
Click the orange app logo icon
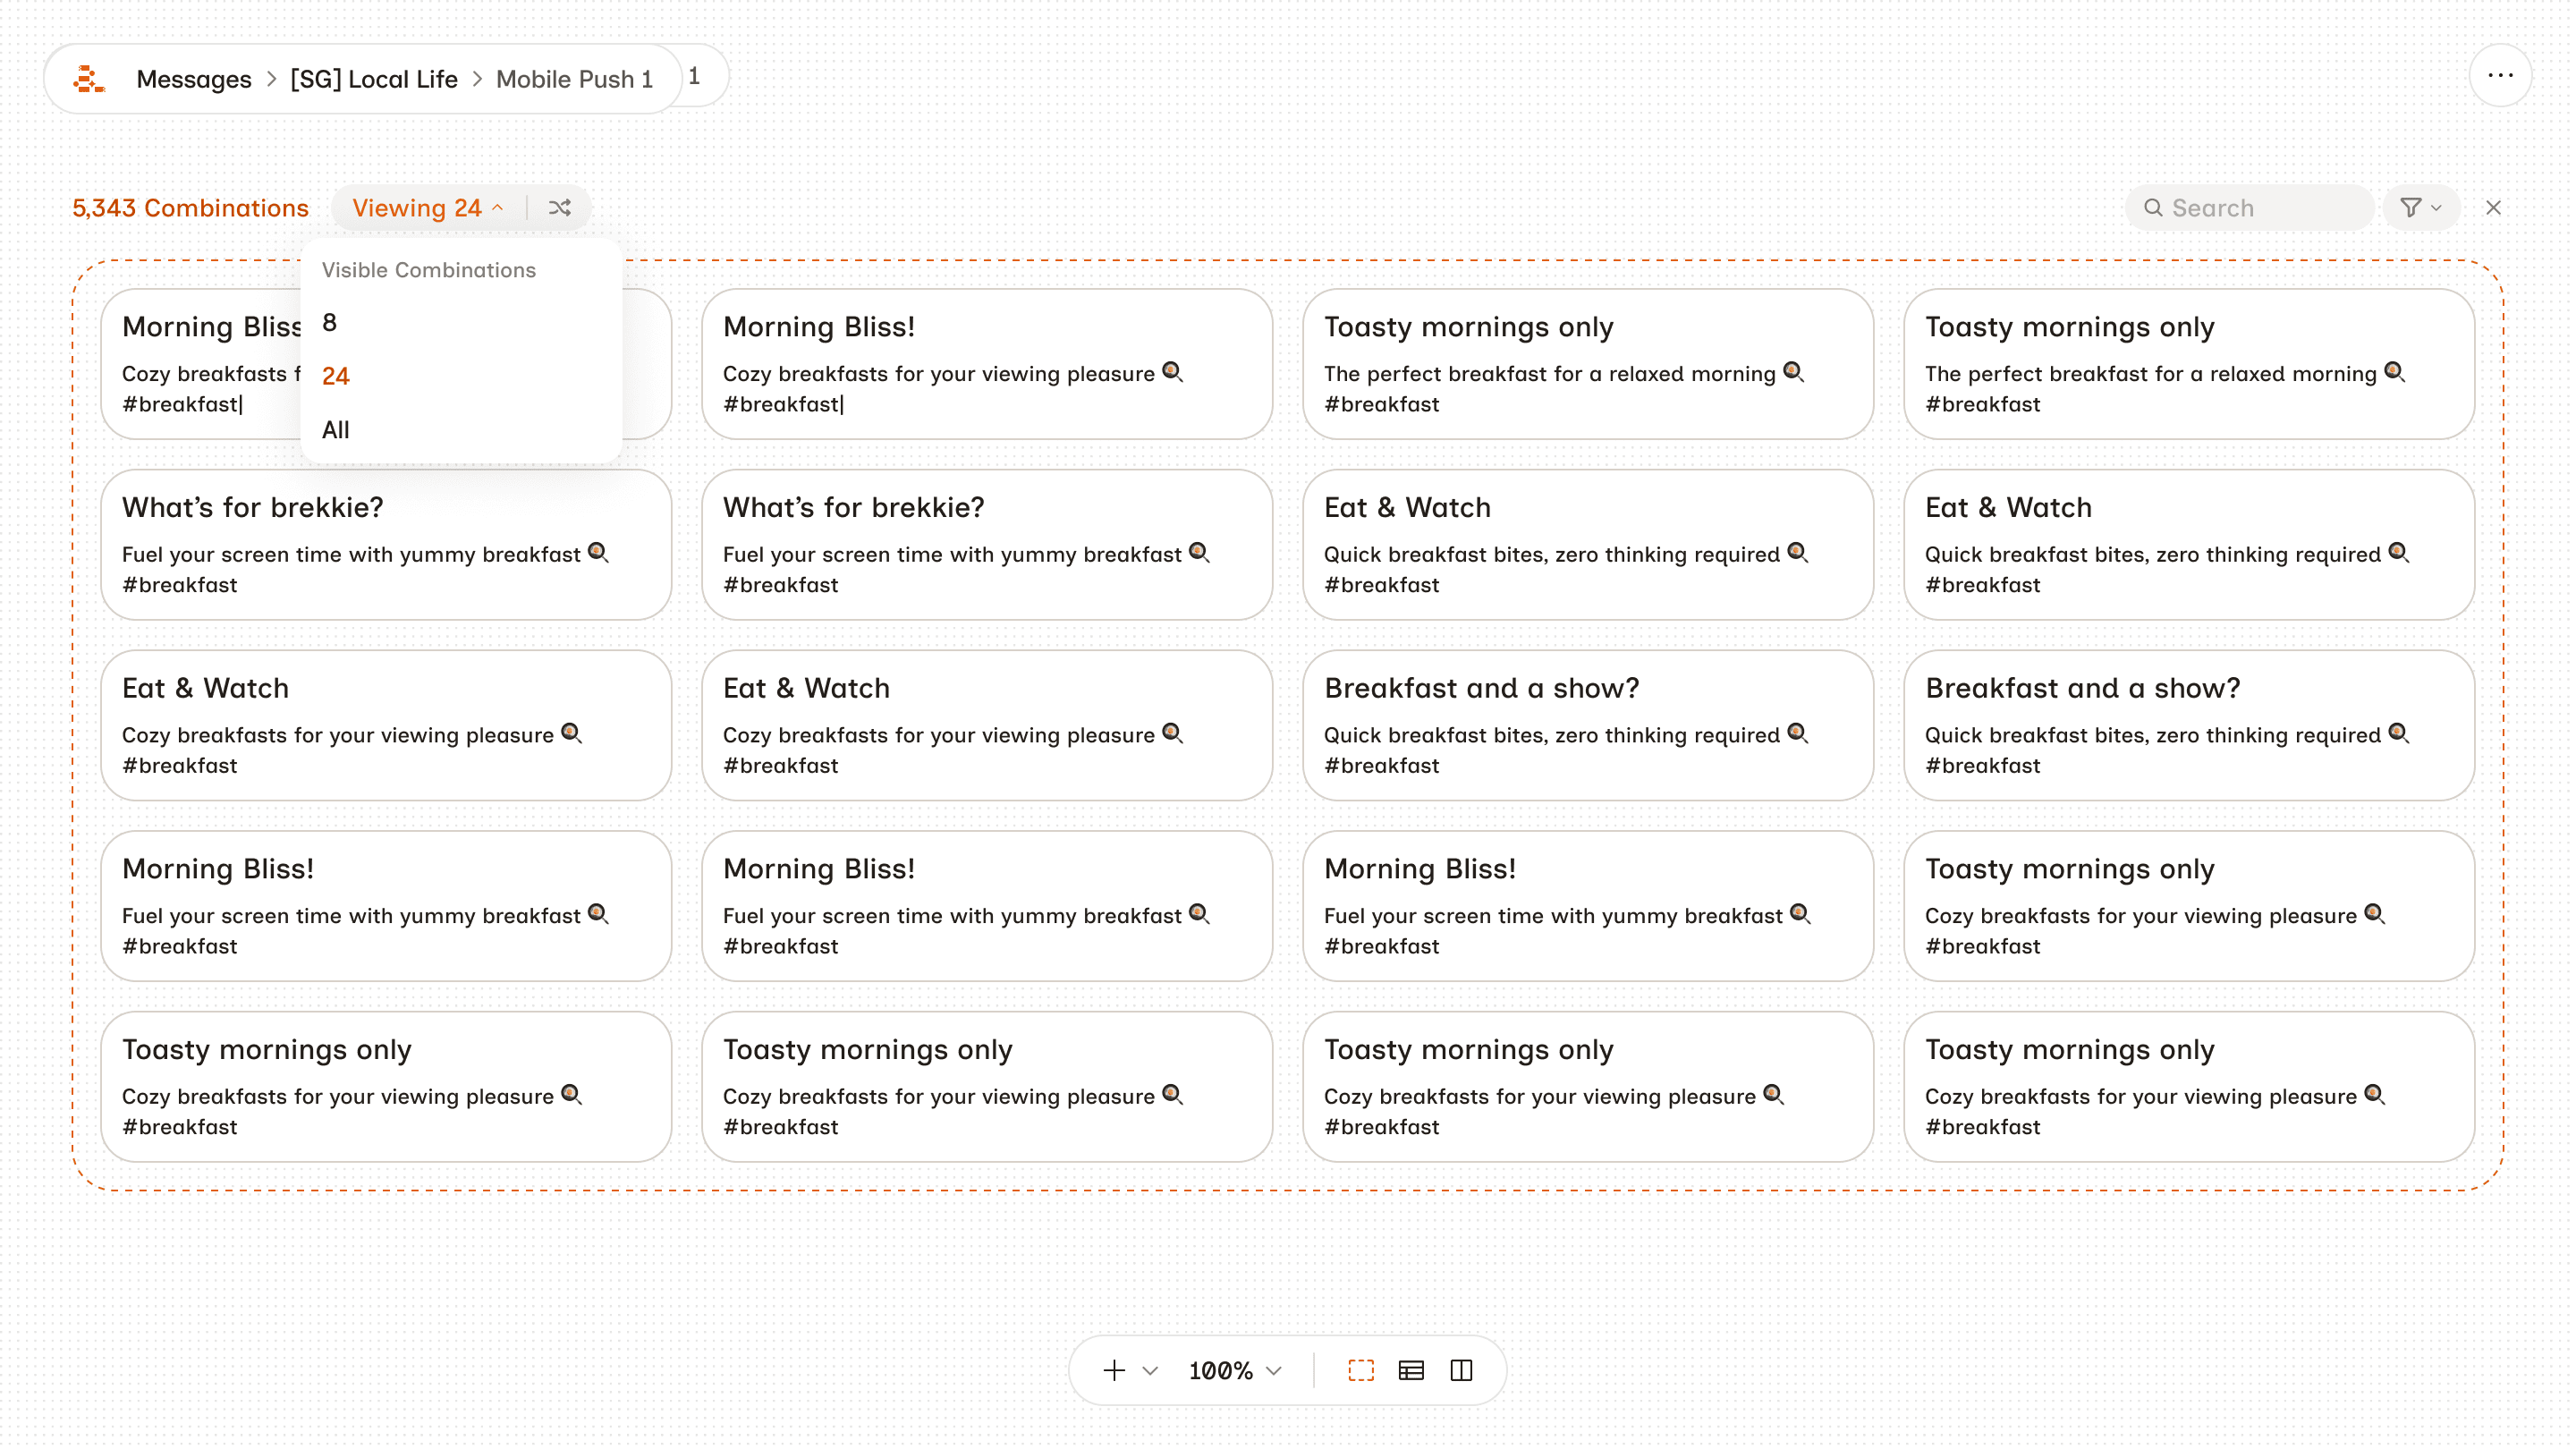coord(89,79)
